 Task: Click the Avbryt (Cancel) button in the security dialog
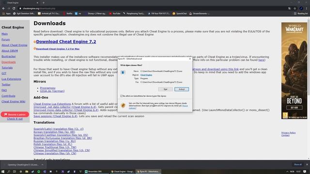coord(182,89)
